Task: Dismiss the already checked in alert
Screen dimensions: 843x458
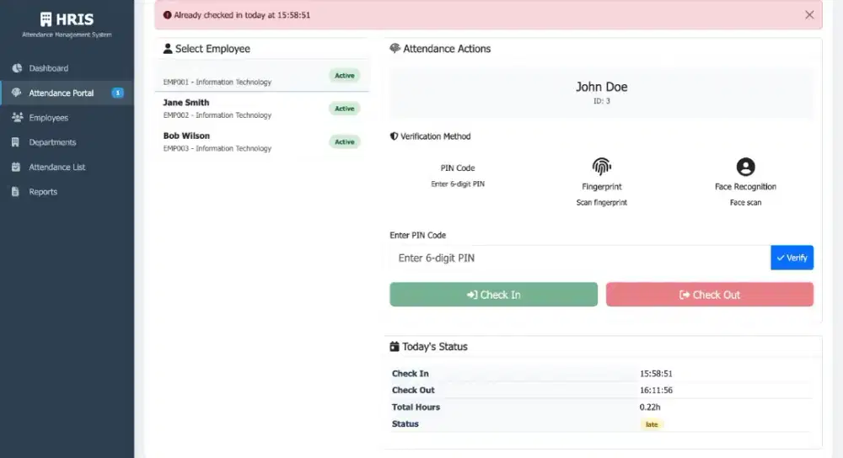Action: tap(809, 15)
